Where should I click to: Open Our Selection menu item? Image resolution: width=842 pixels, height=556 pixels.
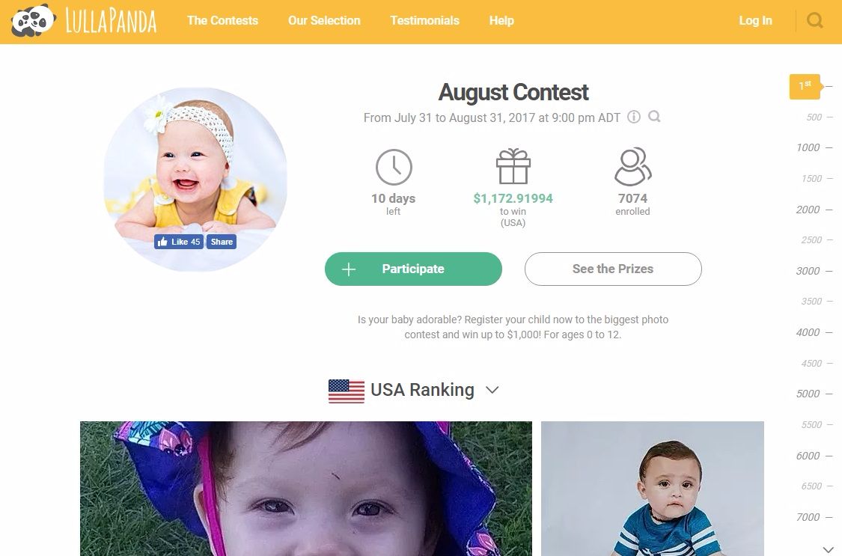pyautogui.click(x=324, y=20)
